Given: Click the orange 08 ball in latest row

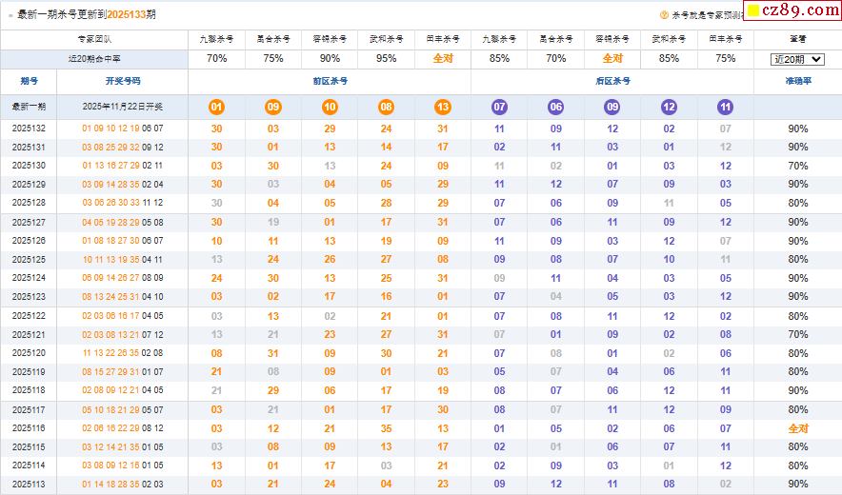Looking at the screenshot, I should 386,107.
